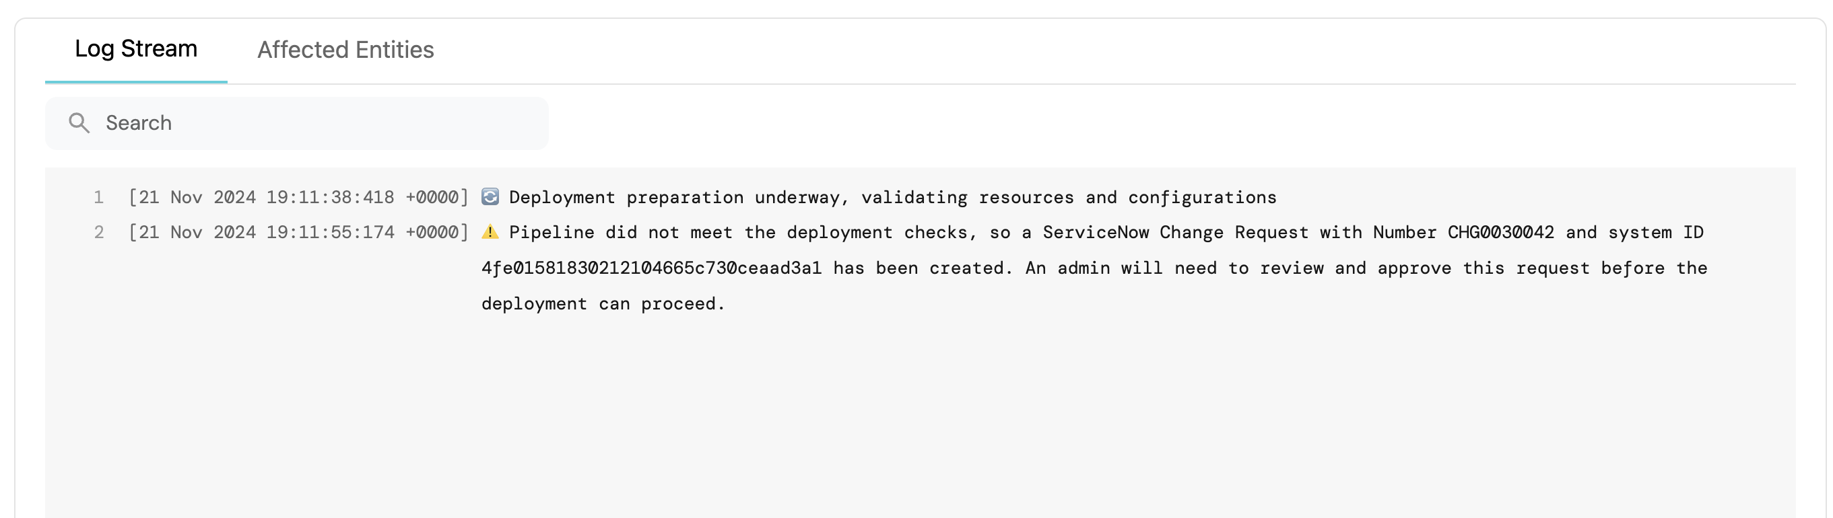
Task: Click change request number CHG0030042
Action: pos(1501,232)
